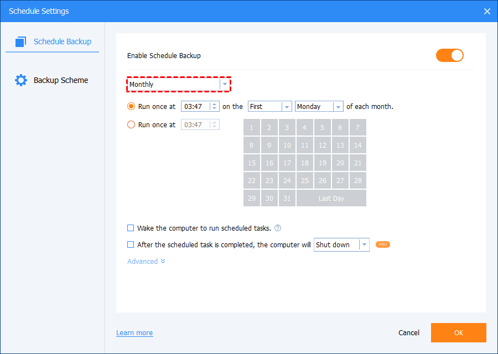Expand the Advanced options section

146,262
